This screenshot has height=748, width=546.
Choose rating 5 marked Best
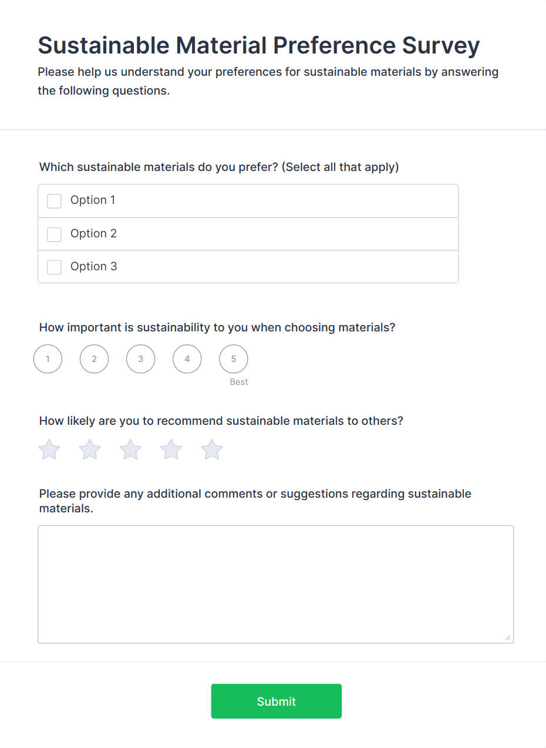[x=233, y=359]
